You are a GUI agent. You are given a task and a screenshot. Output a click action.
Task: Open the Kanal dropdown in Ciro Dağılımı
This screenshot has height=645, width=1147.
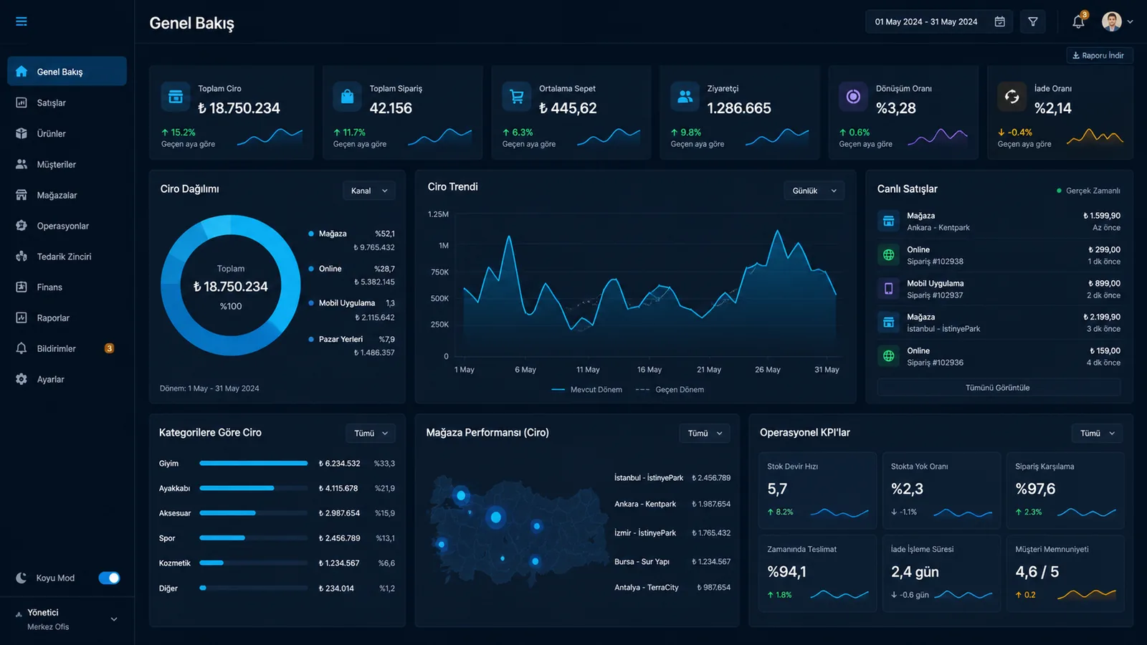[x=369, y=191]
